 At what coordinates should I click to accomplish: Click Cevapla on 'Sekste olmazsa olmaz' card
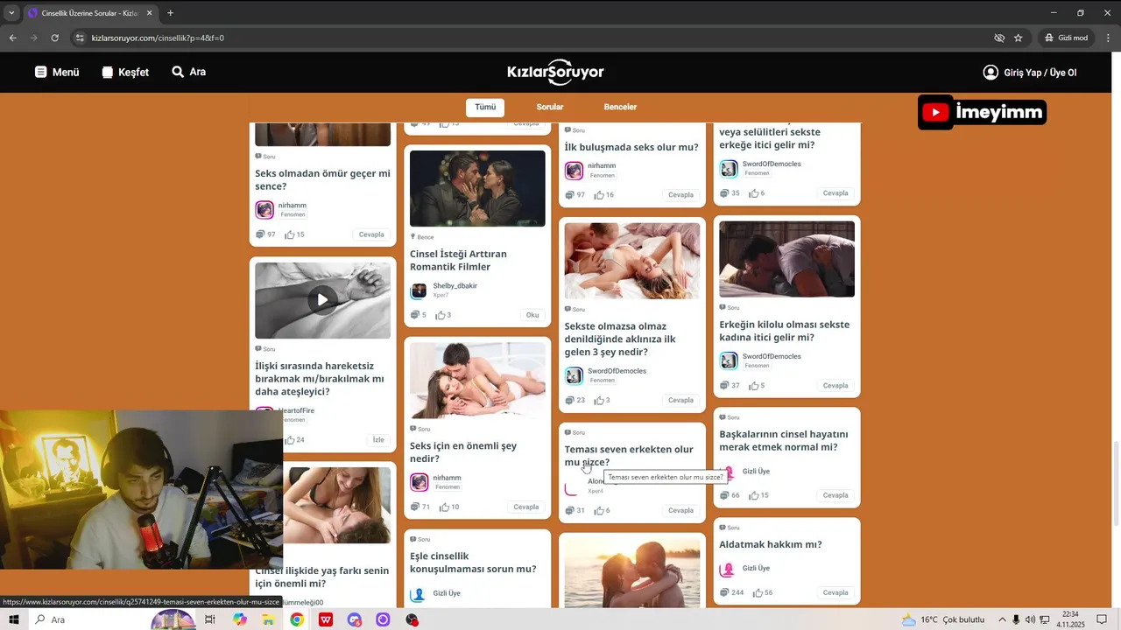[x=681, y=400]
